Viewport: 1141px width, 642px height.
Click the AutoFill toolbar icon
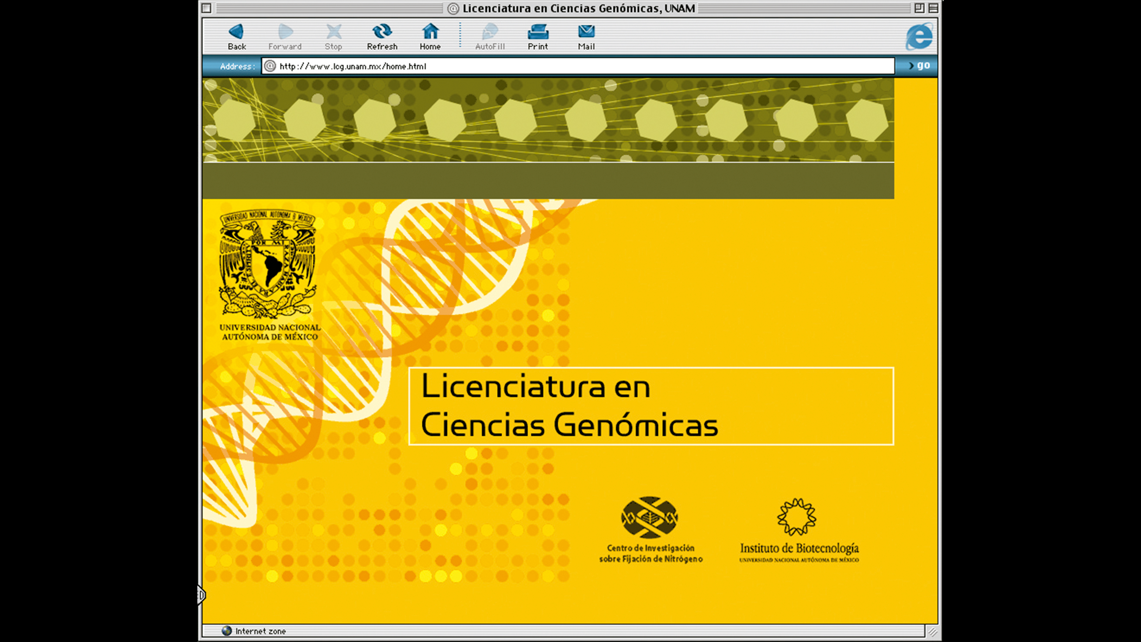point(490,37)
